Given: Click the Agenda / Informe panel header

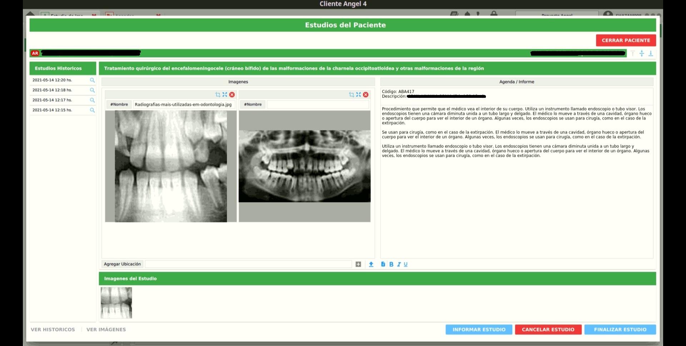Looking at the screenshot, I should point(517,82).
